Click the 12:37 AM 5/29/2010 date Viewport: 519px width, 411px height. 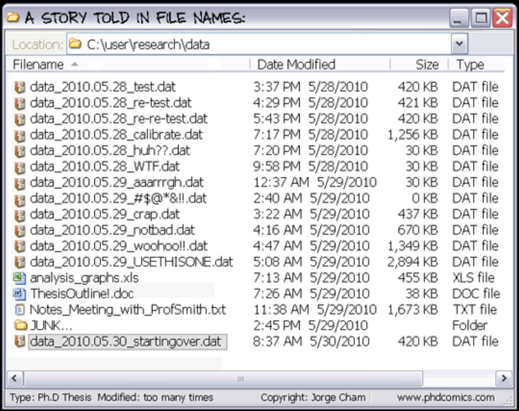tap(315, 182)
